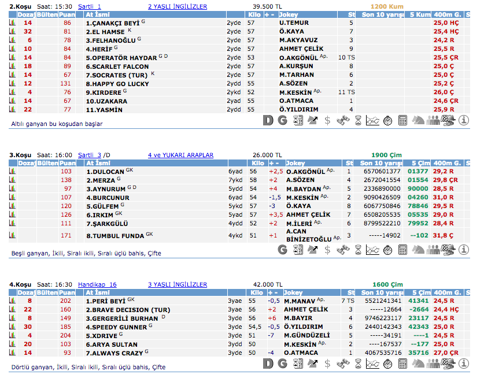Viewport: 484px width, 382px height.
Task: Click the info icon under race 4
Action: pyautogui.click(x=463, y=364)
